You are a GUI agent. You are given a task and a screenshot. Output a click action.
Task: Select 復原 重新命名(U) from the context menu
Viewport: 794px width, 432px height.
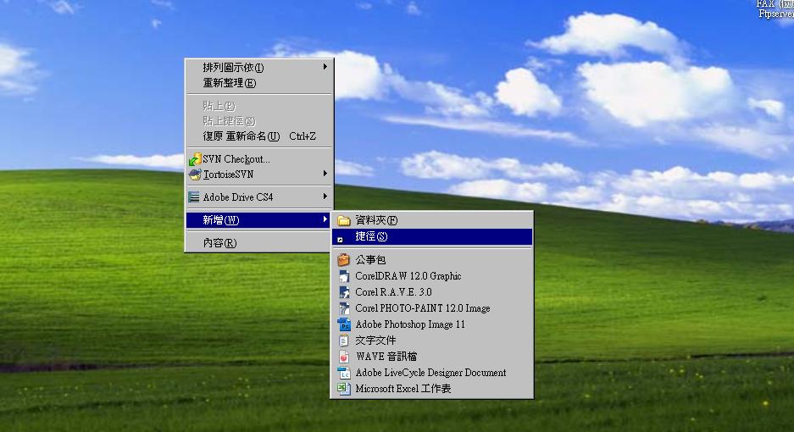(258, 136)
